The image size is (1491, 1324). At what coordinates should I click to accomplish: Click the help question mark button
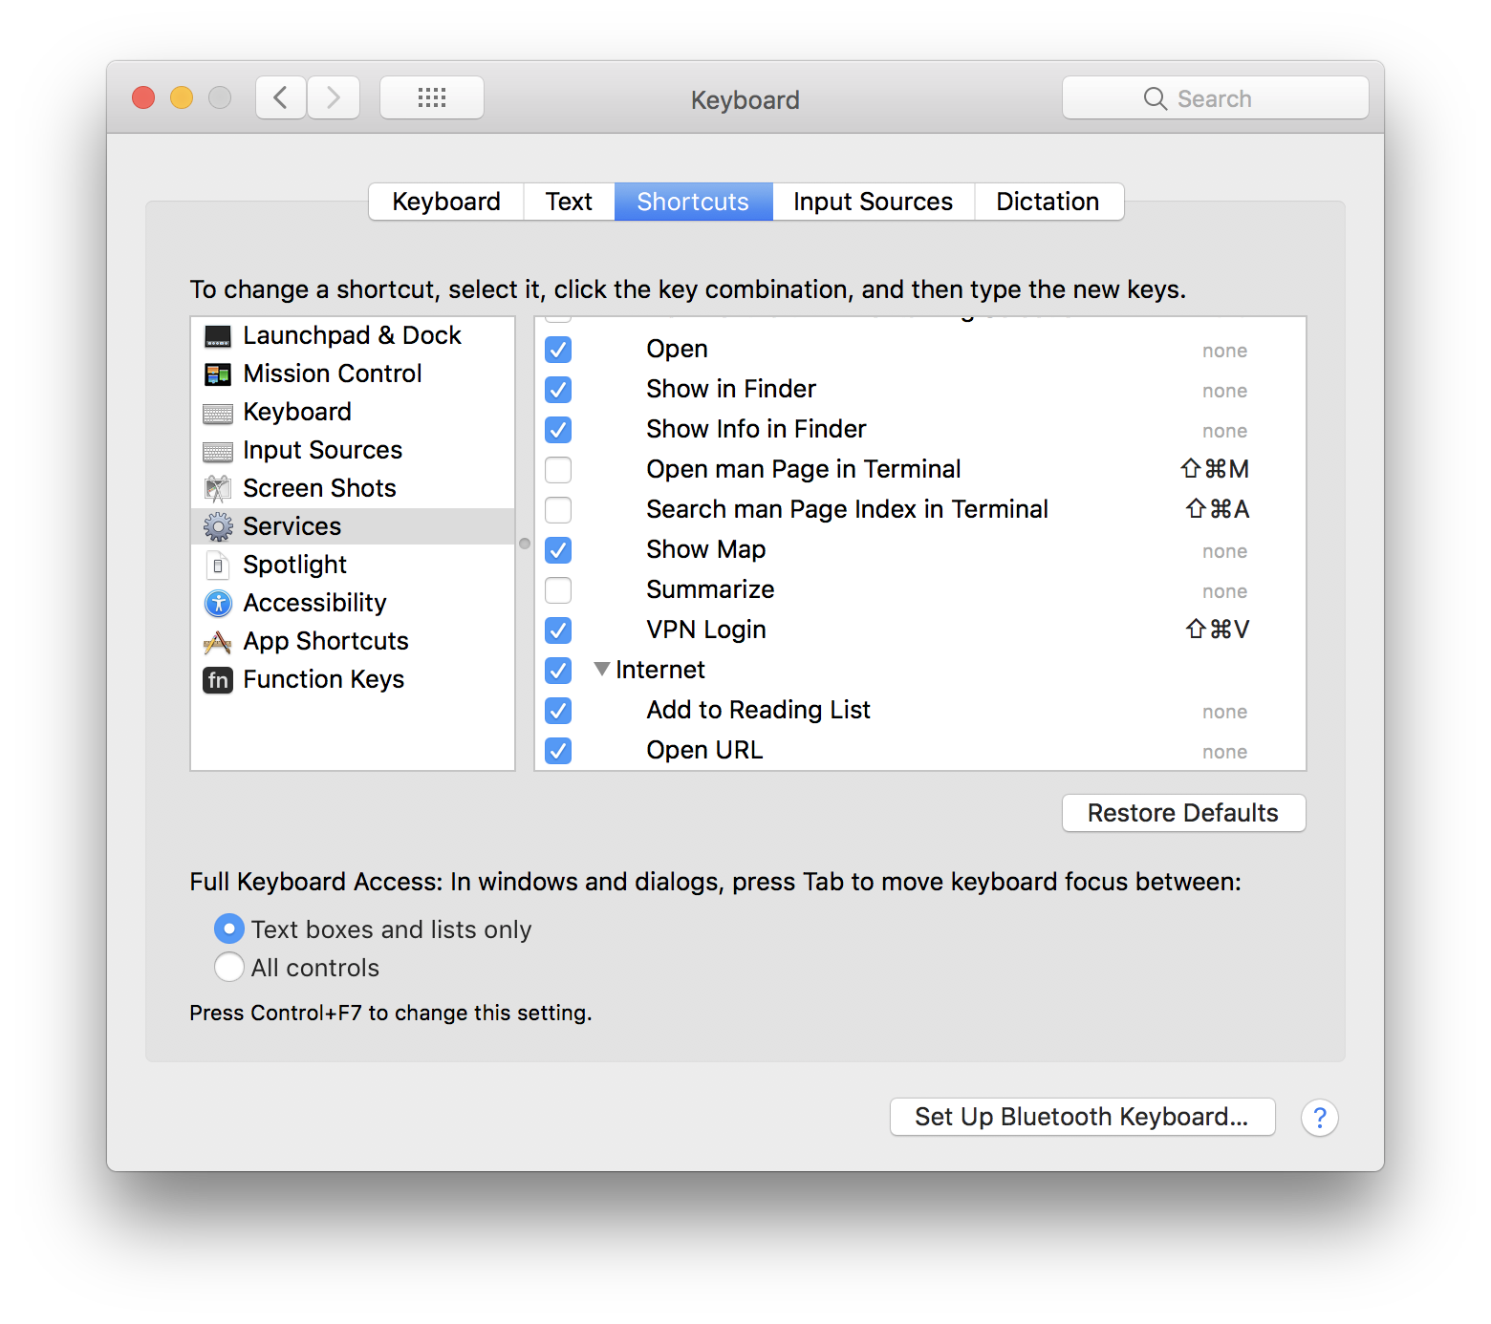click(1319, 1118)
